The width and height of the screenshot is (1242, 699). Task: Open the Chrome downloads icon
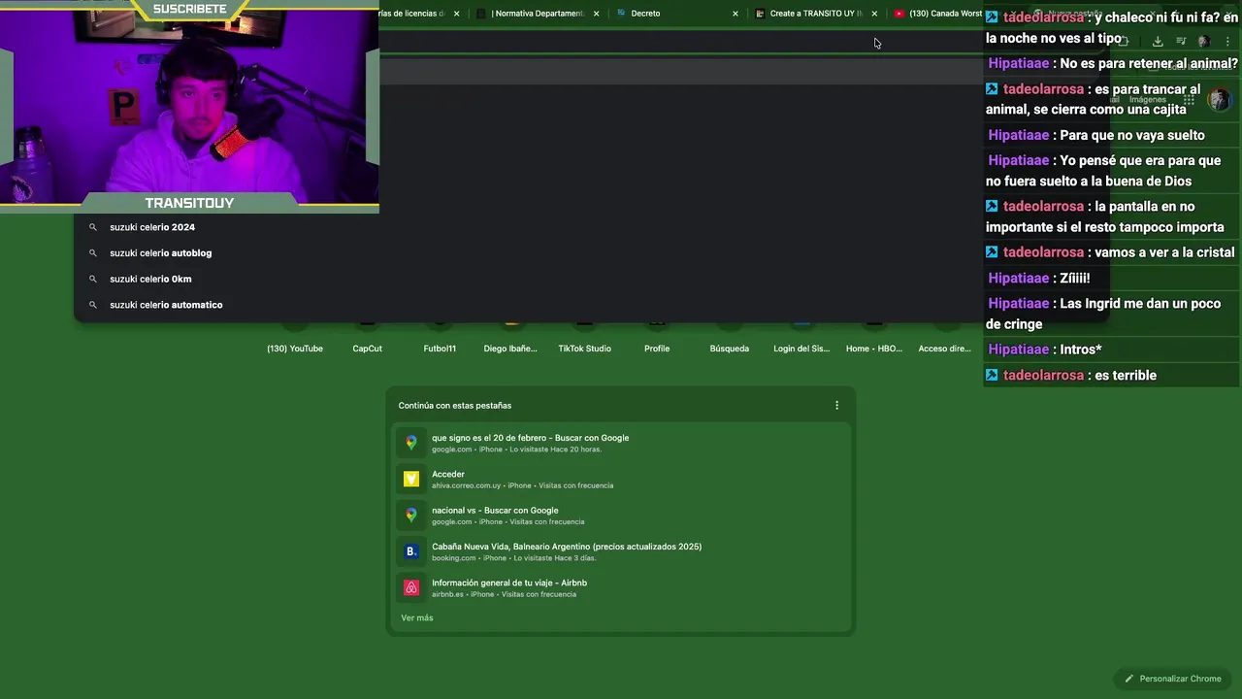click(1158, 42)
